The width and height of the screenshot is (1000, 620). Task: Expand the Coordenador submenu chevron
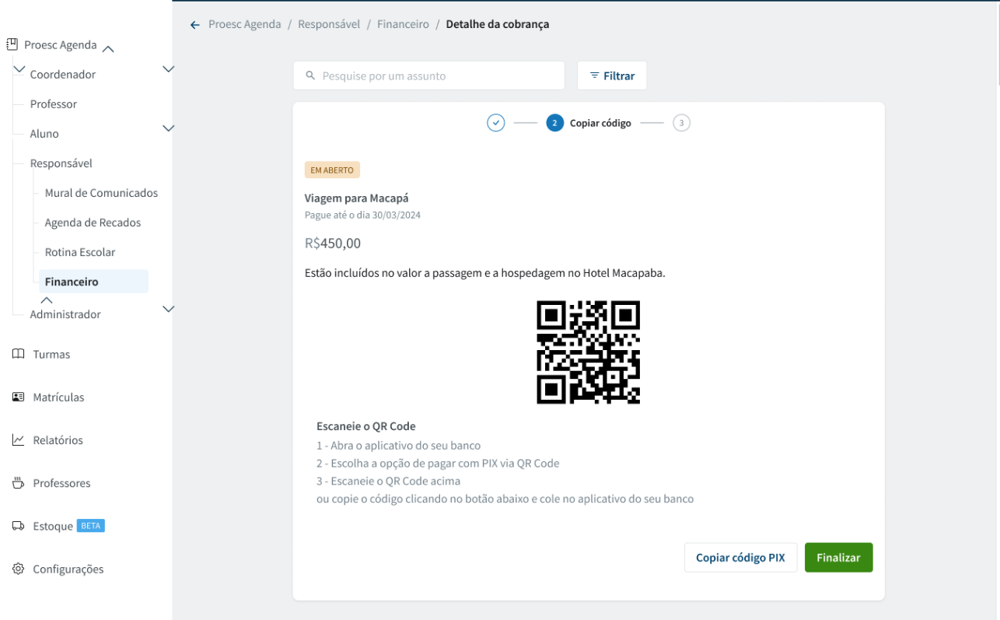click(168, 69)
